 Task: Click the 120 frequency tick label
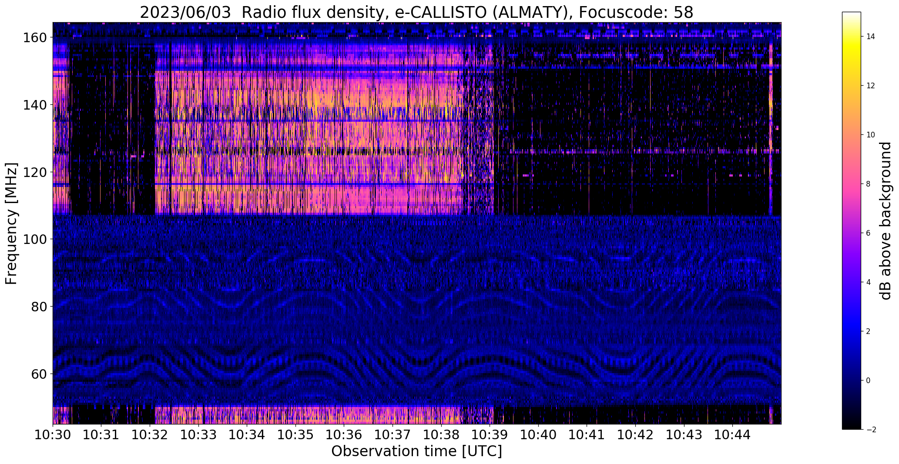tap(34, 172)
